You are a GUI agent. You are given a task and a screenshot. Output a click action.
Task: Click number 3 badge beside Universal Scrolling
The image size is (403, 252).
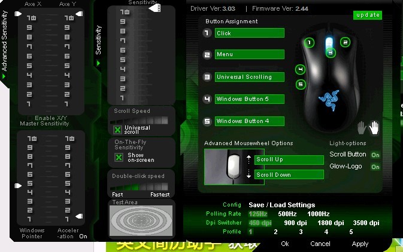pos(207,77)
